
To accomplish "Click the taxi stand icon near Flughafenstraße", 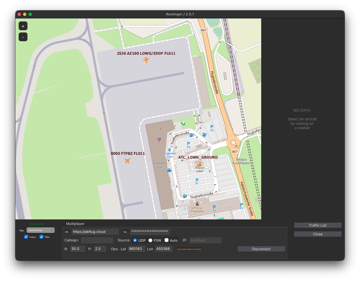I will pyautogui.click(x=170, y=170).
